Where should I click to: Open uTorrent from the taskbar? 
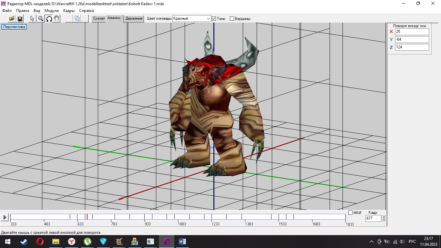[x=87, y=242]
